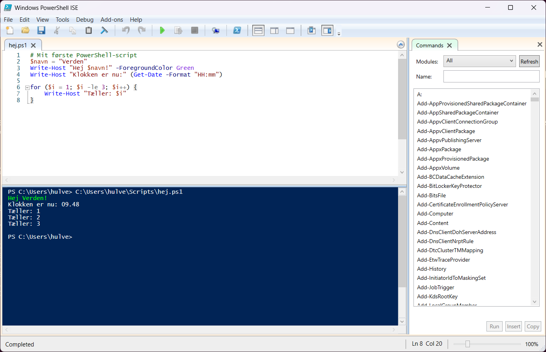Viewport: 546px width, 352px height.
Task: Stop operation square icon
Action: pyautogui.click(x=194, y=30)
